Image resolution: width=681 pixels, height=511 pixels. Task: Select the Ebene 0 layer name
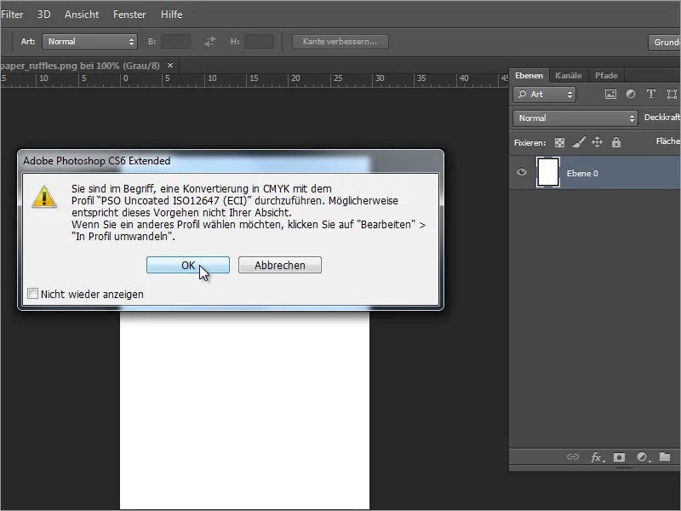582,174
